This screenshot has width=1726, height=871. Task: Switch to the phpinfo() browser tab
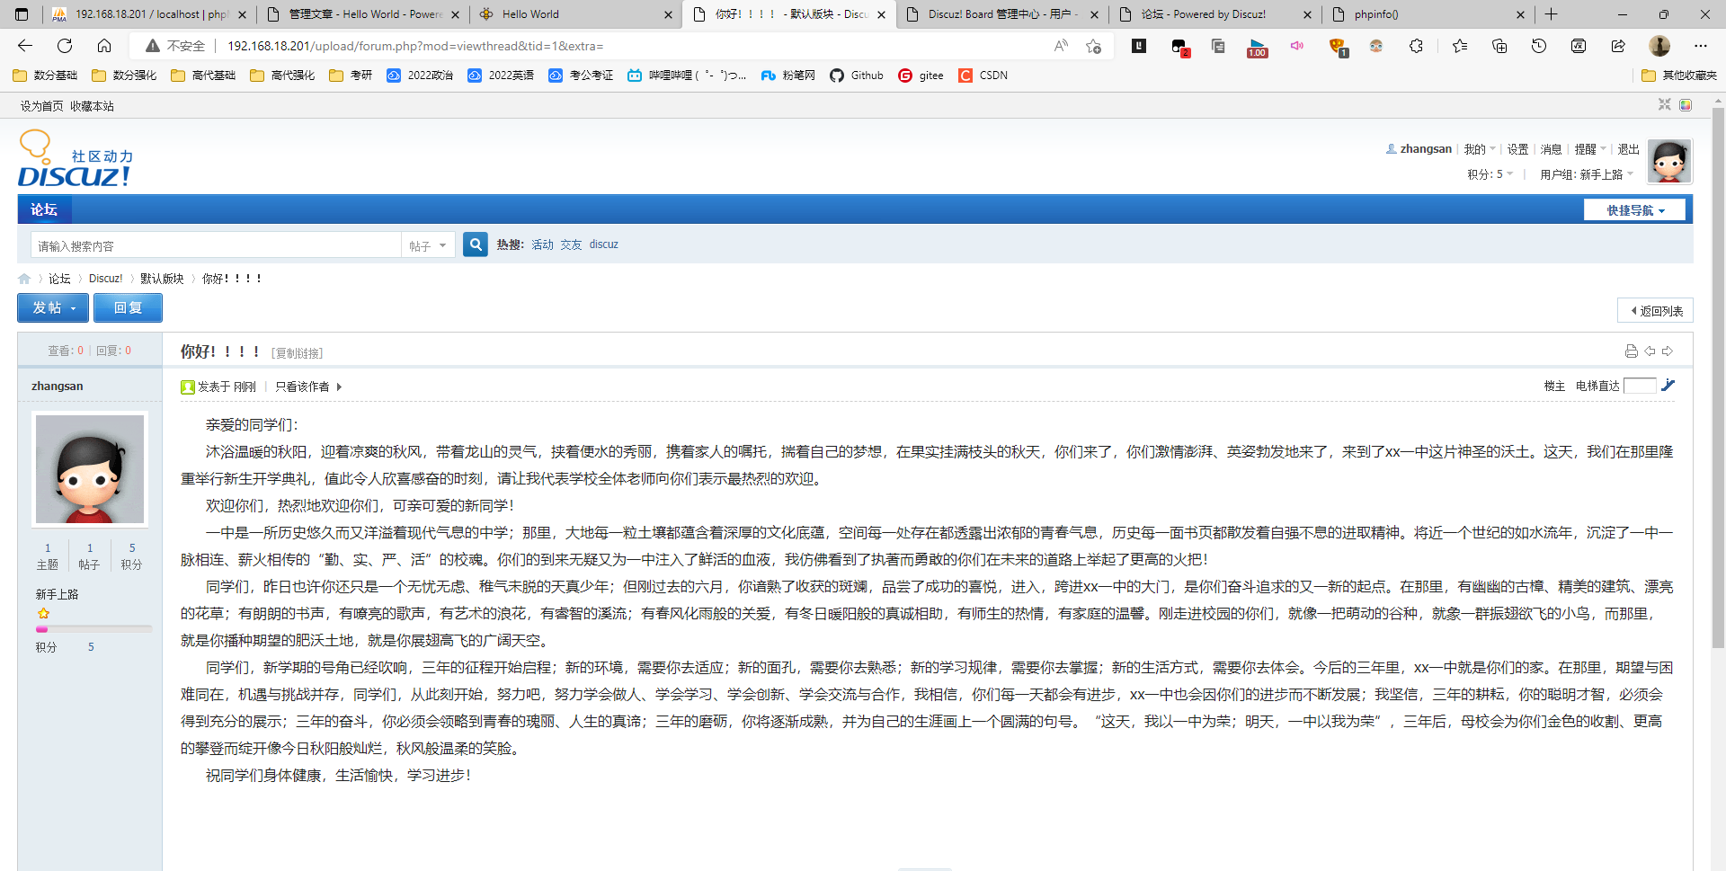[x=1426, y=14]
